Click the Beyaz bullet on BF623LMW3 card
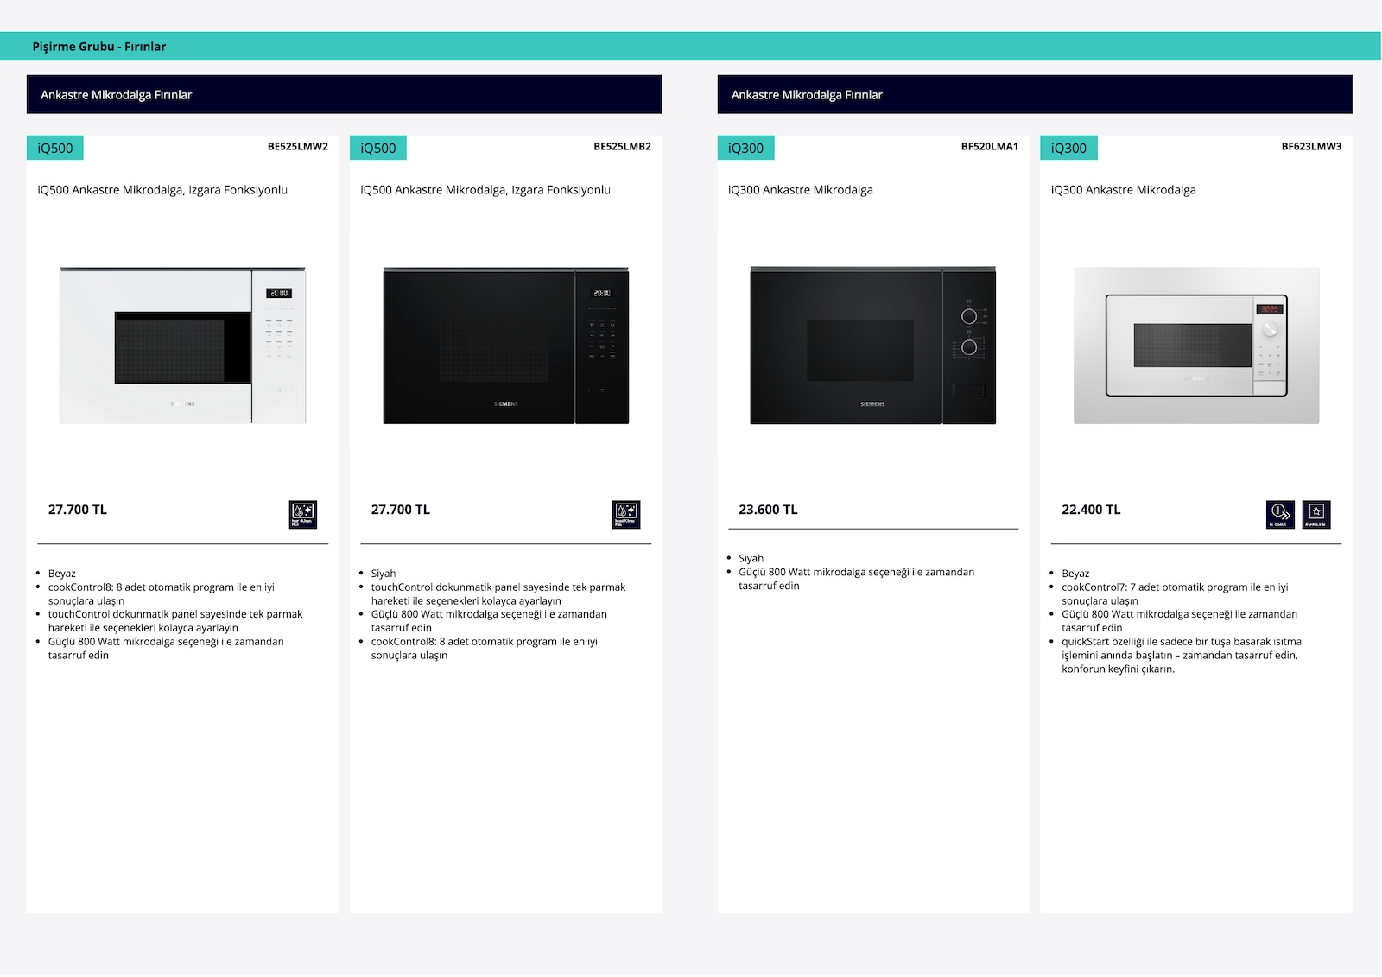This screenshot has width=1382, height=977. 1075,574
